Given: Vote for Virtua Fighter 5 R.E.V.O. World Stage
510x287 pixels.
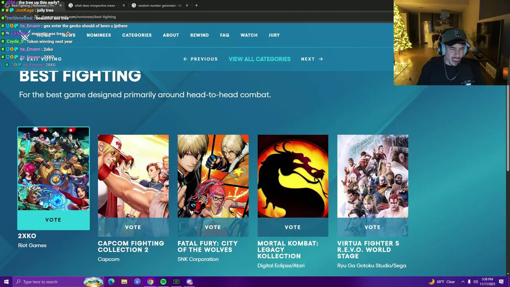Looking at the screenshot, I should tap(373, 227).
